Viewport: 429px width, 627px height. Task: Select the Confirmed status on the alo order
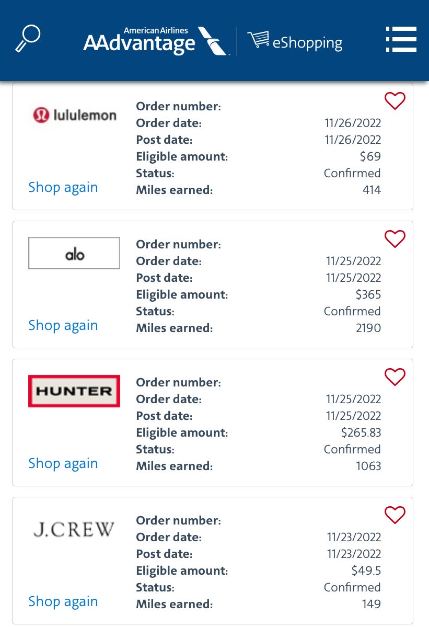352,311
